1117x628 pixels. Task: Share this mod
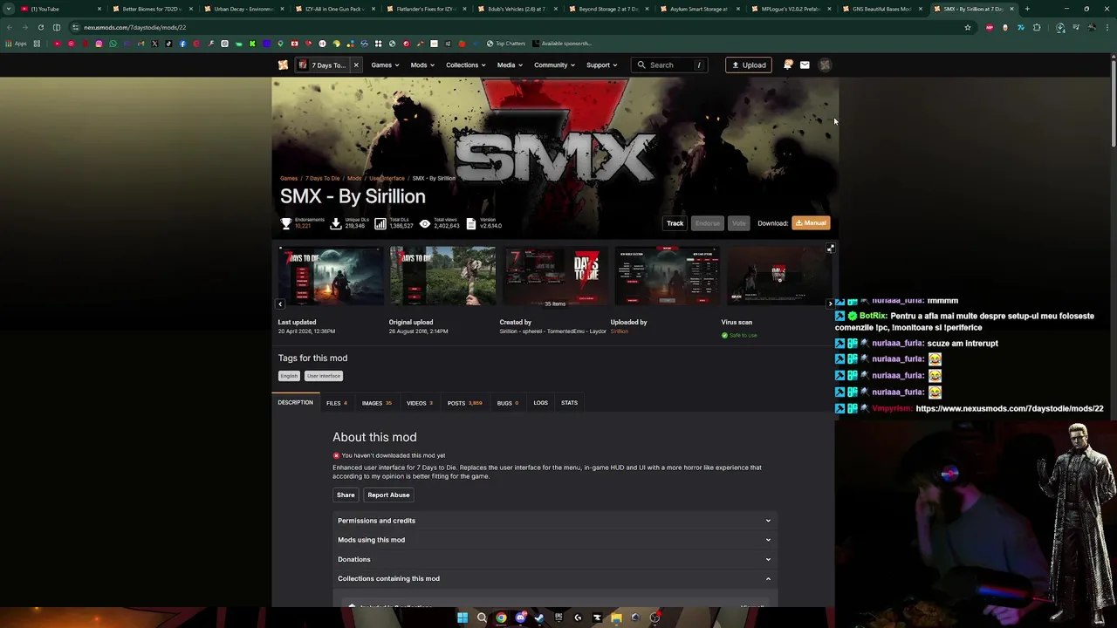click(x=346, y=495)
